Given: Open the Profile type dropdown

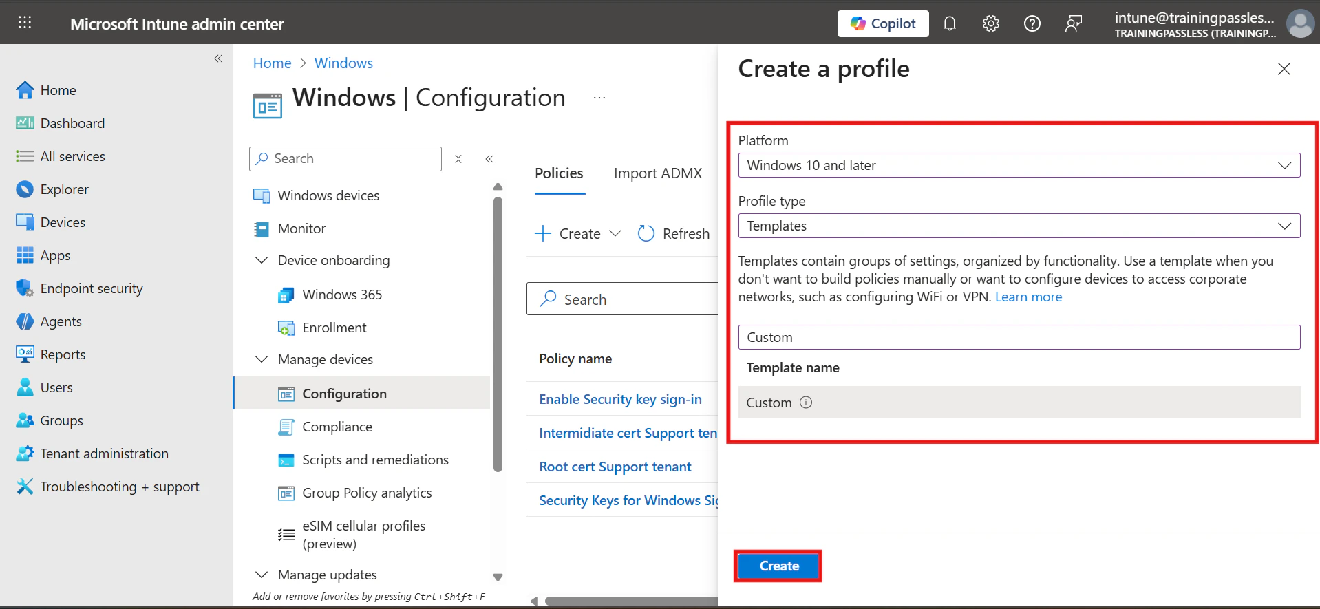Looking at the screenshot, I should point(1019,226).
